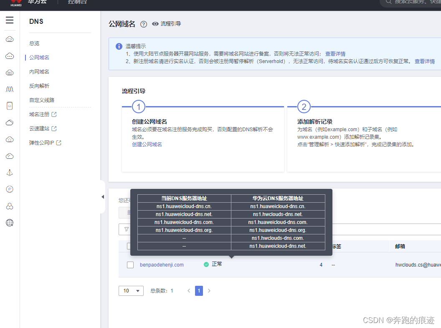Click the sidebar globe WWW icon
The width and height of the screenshot is (441, 328).
click(10, 223)
